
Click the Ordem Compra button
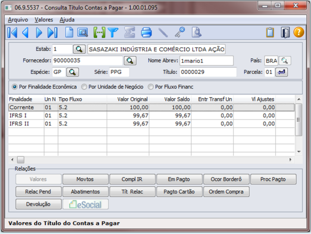226,192
